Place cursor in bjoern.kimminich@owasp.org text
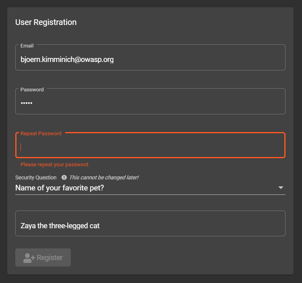This screenshot has height=283, width=302. [67, 60]
